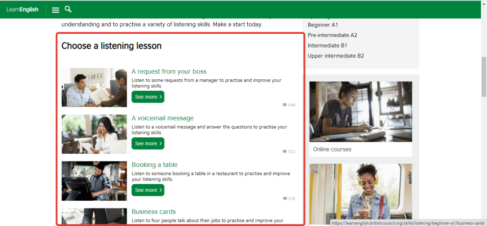Click comment icon showing 594
Image resolution: width=487 pixels, height=226 pixels.
[285, 105]
